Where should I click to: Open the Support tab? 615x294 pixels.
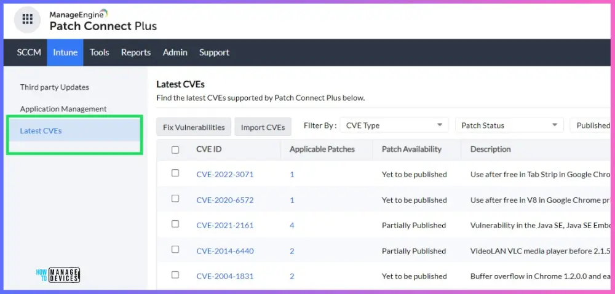tap(214, 52)
